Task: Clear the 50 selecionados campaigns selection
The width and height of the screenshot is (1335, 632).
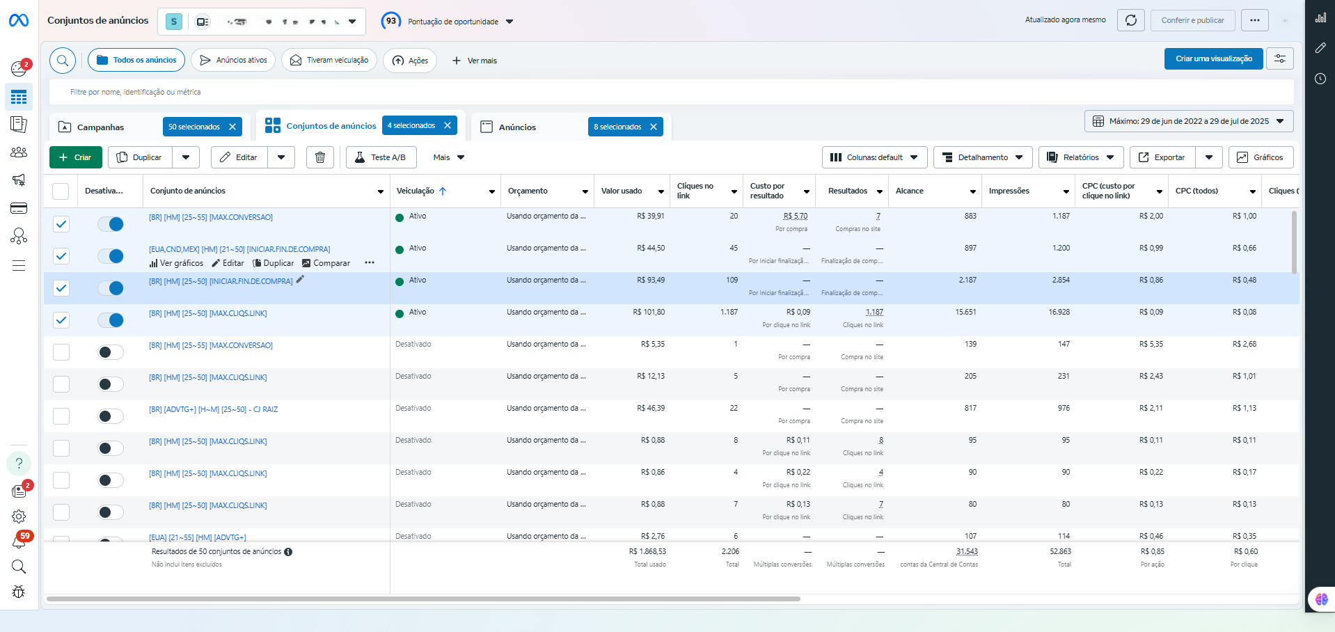Action: pyautogui.click(x=232, y=127)
